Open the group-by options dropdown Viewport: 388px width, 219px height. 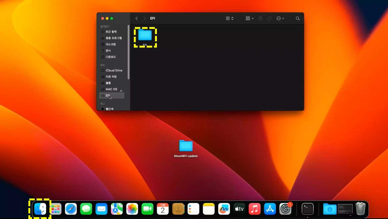point(250,18)
